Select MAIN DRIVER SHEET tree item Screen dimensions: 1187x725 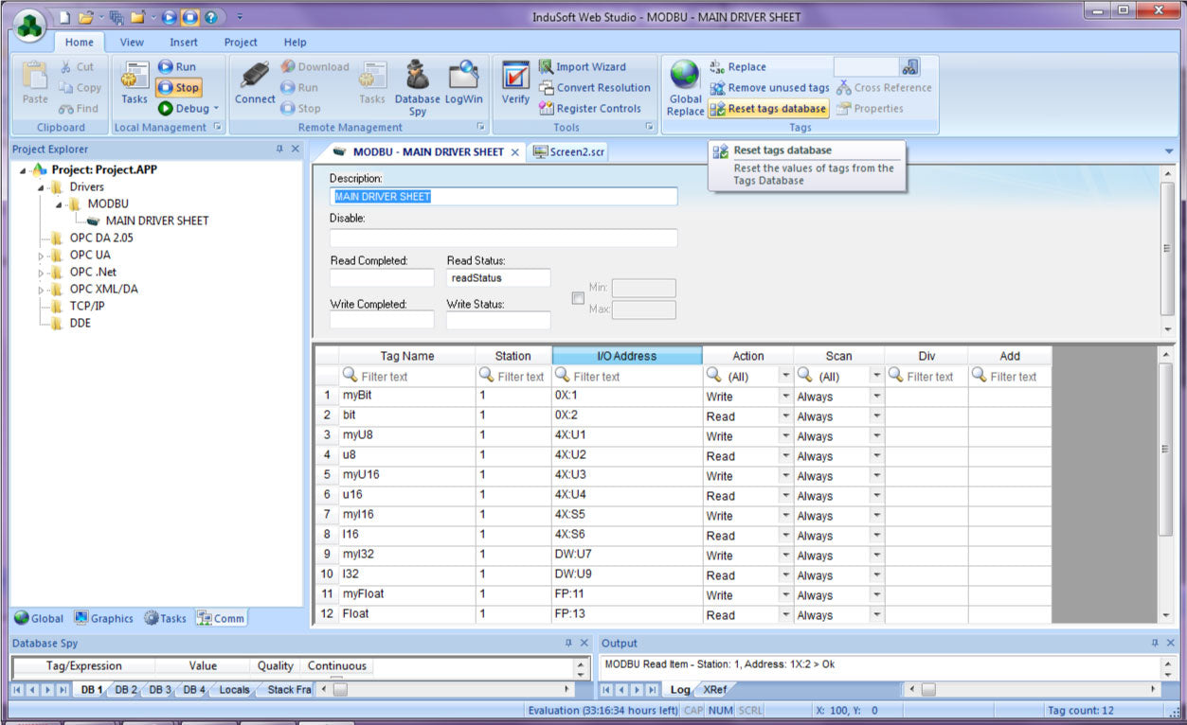tap(157, 221)
